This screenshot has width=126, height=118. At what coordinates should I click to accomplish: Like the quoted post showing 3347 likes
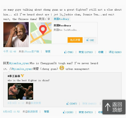72,104
